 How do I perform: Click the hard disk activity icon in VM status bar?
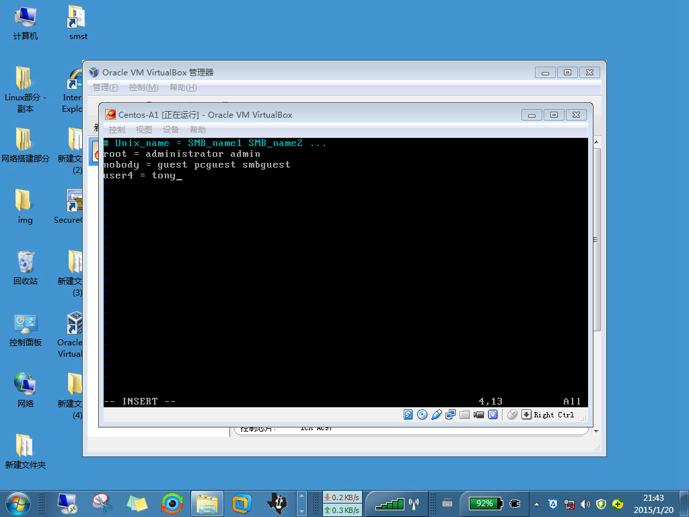click(x=408, y=415)
